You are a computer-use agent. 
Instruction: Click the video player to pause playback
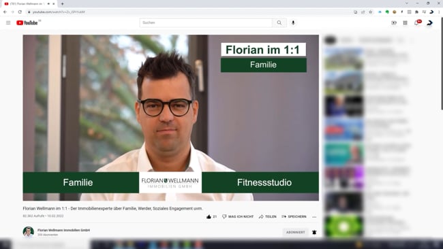pos(170,118)
